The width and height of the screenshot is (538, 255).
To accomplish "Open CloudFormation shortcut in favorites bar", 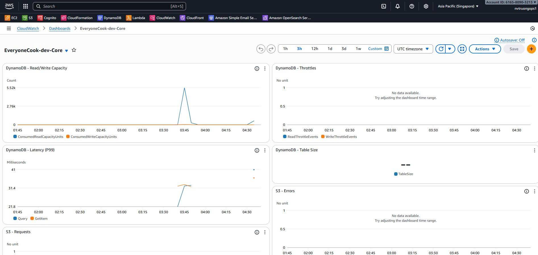I will pyautogui.click(x=77, y=18).
